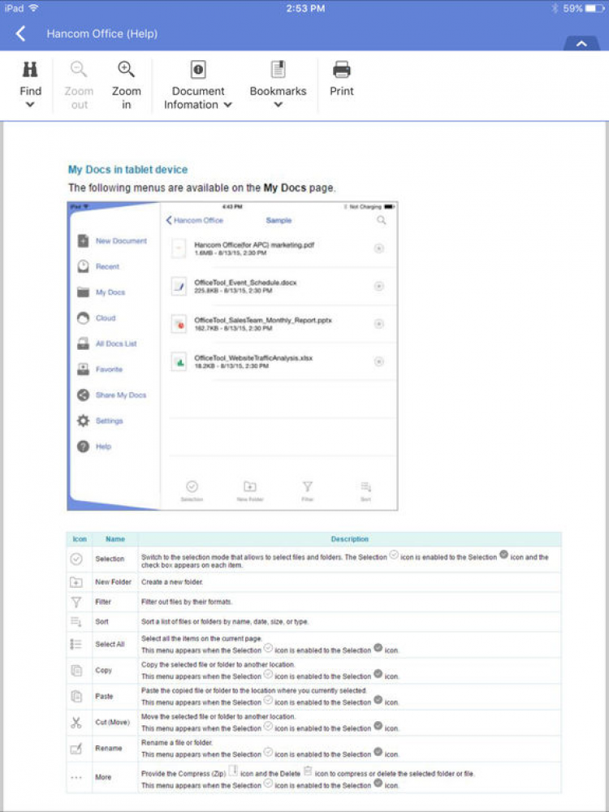
Task: Click Selection button in screenshot's bottom bar
Action: (x=192, y=491)
